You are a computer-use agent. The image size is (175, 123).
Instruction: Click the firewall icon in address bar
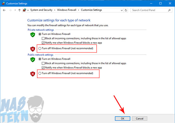tap(24, 10)
